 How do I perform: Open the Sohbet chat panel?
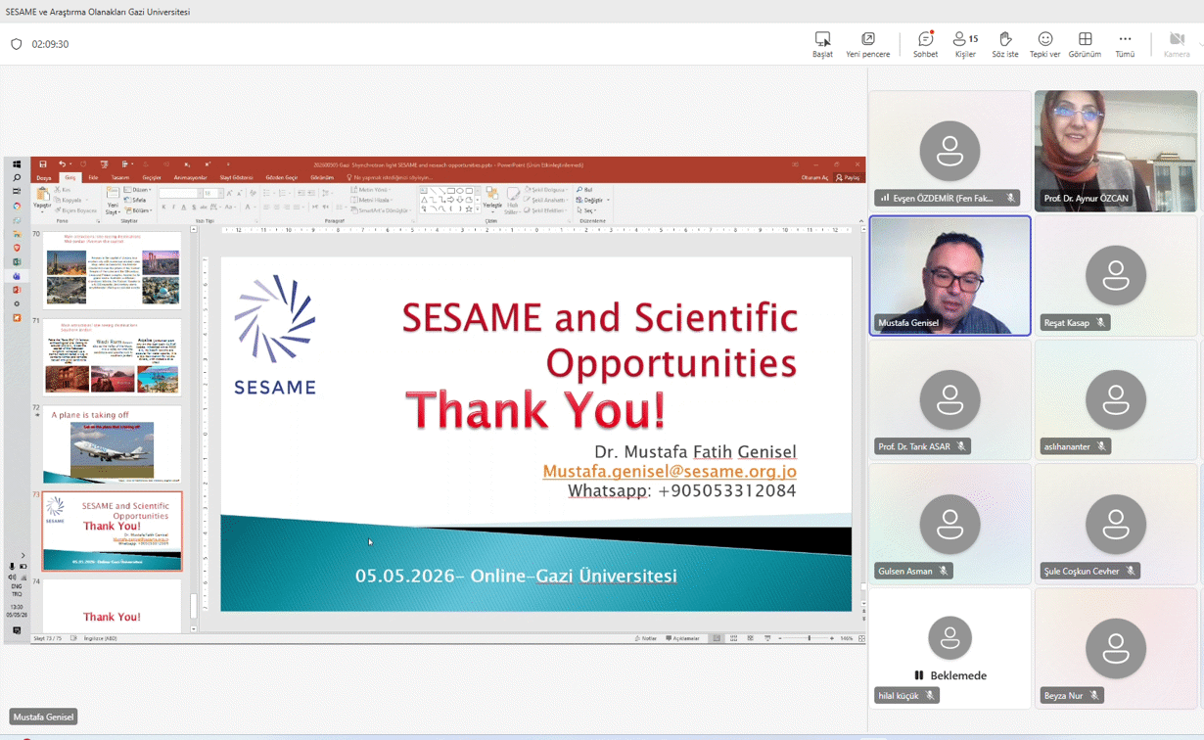925,44
